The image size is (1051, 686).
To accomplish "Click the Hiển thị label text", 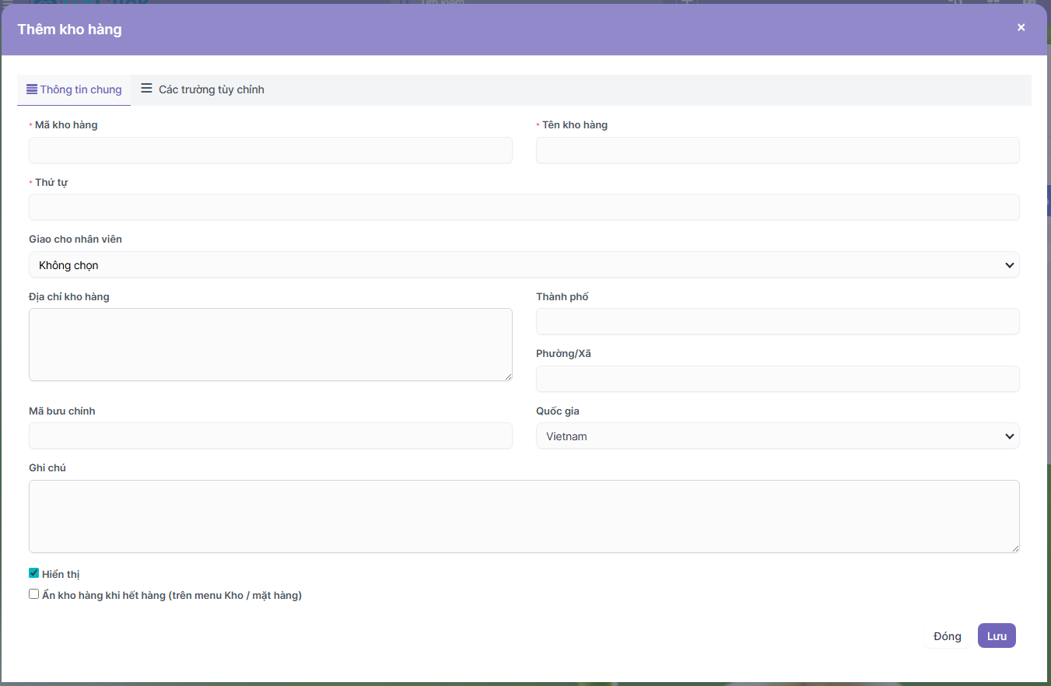I will 61,575.
